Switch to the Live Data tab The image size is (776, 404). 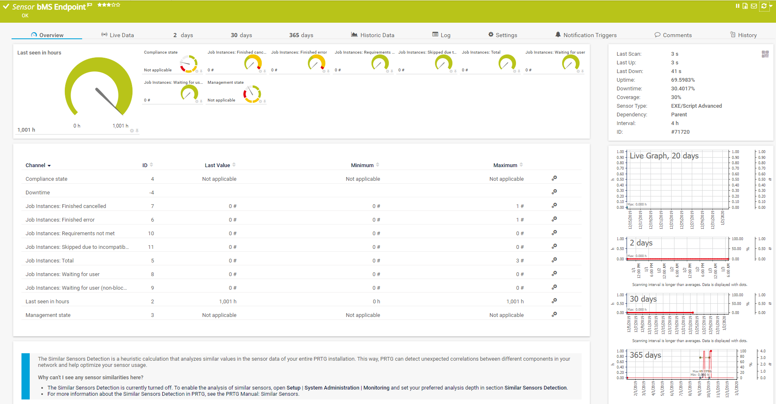[118, 35]
